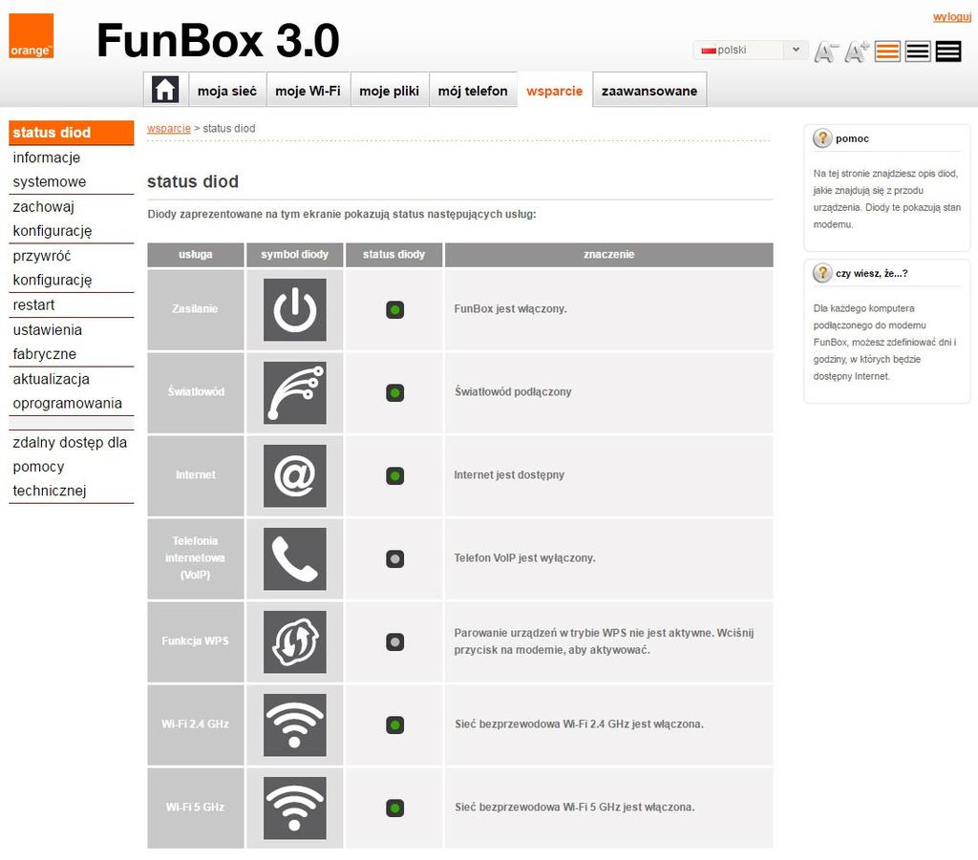Open 'informacje systemowe' in the sidebar
This screenshot has width=978, height=860.
pyautogui.click(x=71, y=170)
